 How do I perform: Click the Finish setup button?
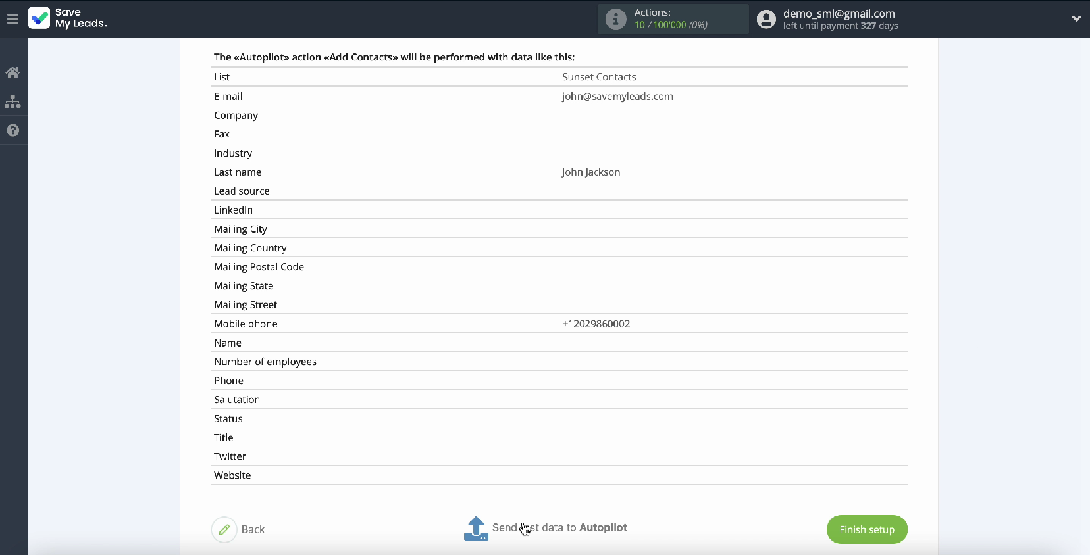pyautogui.click(x=866, y=529)
